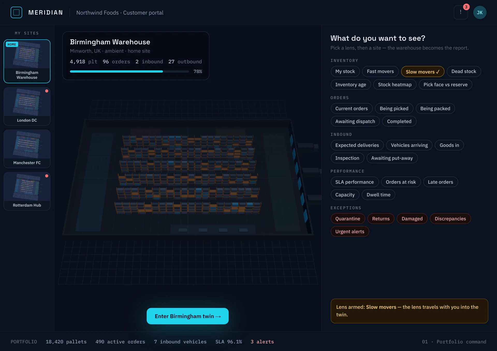497x351 pixels.
Task: Toggle the Fast movers lens
Action: [380, 71]
